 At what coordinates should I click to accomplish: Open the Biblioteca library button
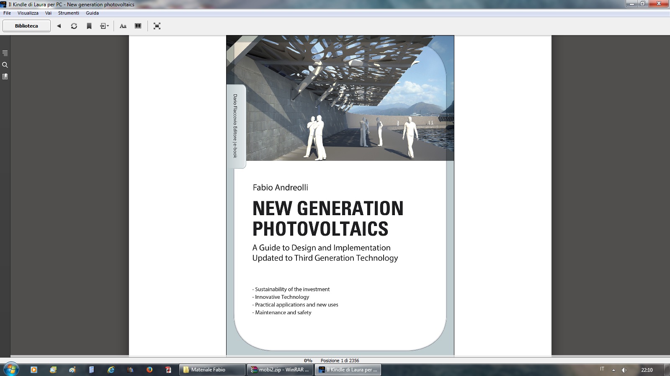(26, 26)
